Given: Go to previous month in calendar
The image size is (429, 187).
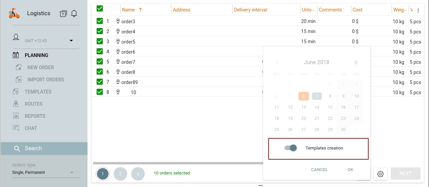Looking at the screenshot, I should tap(277, 62).
